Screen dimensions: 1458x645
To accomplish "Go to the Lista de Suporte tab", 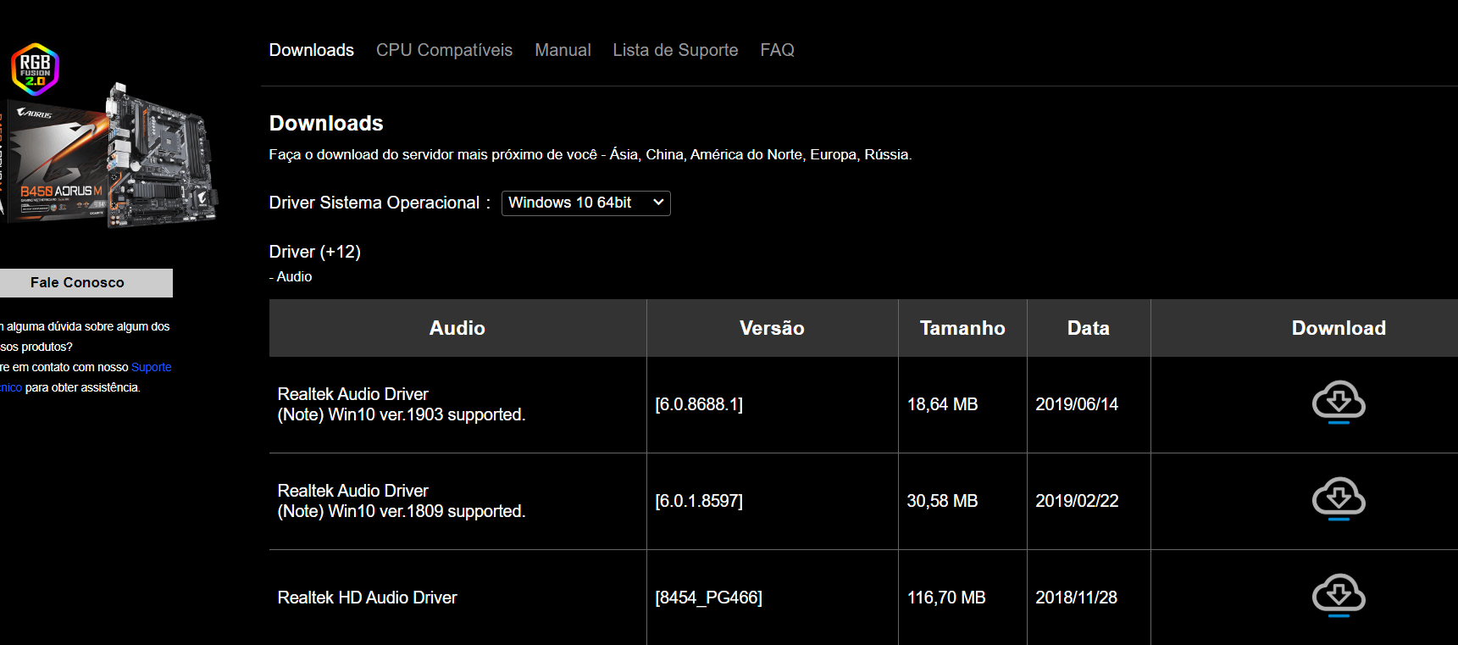I will [x=675, y=50].
